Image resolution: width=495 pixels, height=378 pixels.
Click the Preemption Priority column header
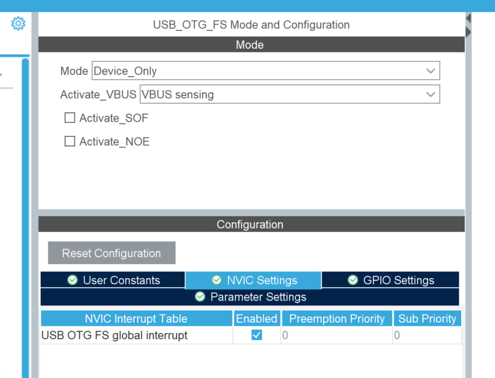pos(337,319)
